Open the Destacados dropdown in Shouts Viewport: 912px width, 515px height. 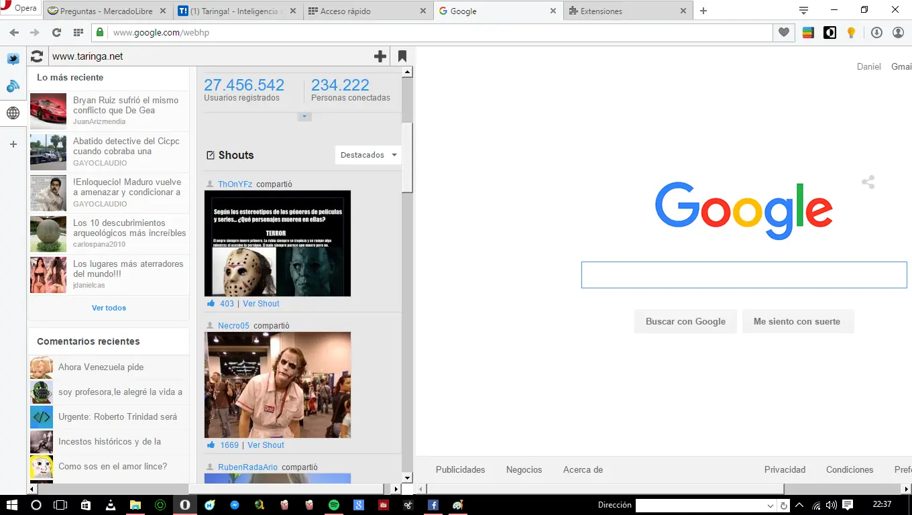(x=368, y=155)
